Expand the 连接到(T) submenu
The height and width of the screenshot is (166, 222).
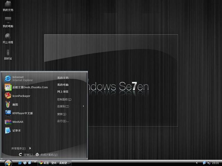(x=71, y=106)
